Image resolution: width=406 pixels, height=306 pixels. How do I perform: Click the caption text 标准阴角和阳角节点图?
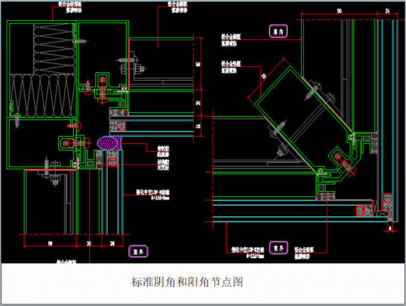tap(187, 281)
